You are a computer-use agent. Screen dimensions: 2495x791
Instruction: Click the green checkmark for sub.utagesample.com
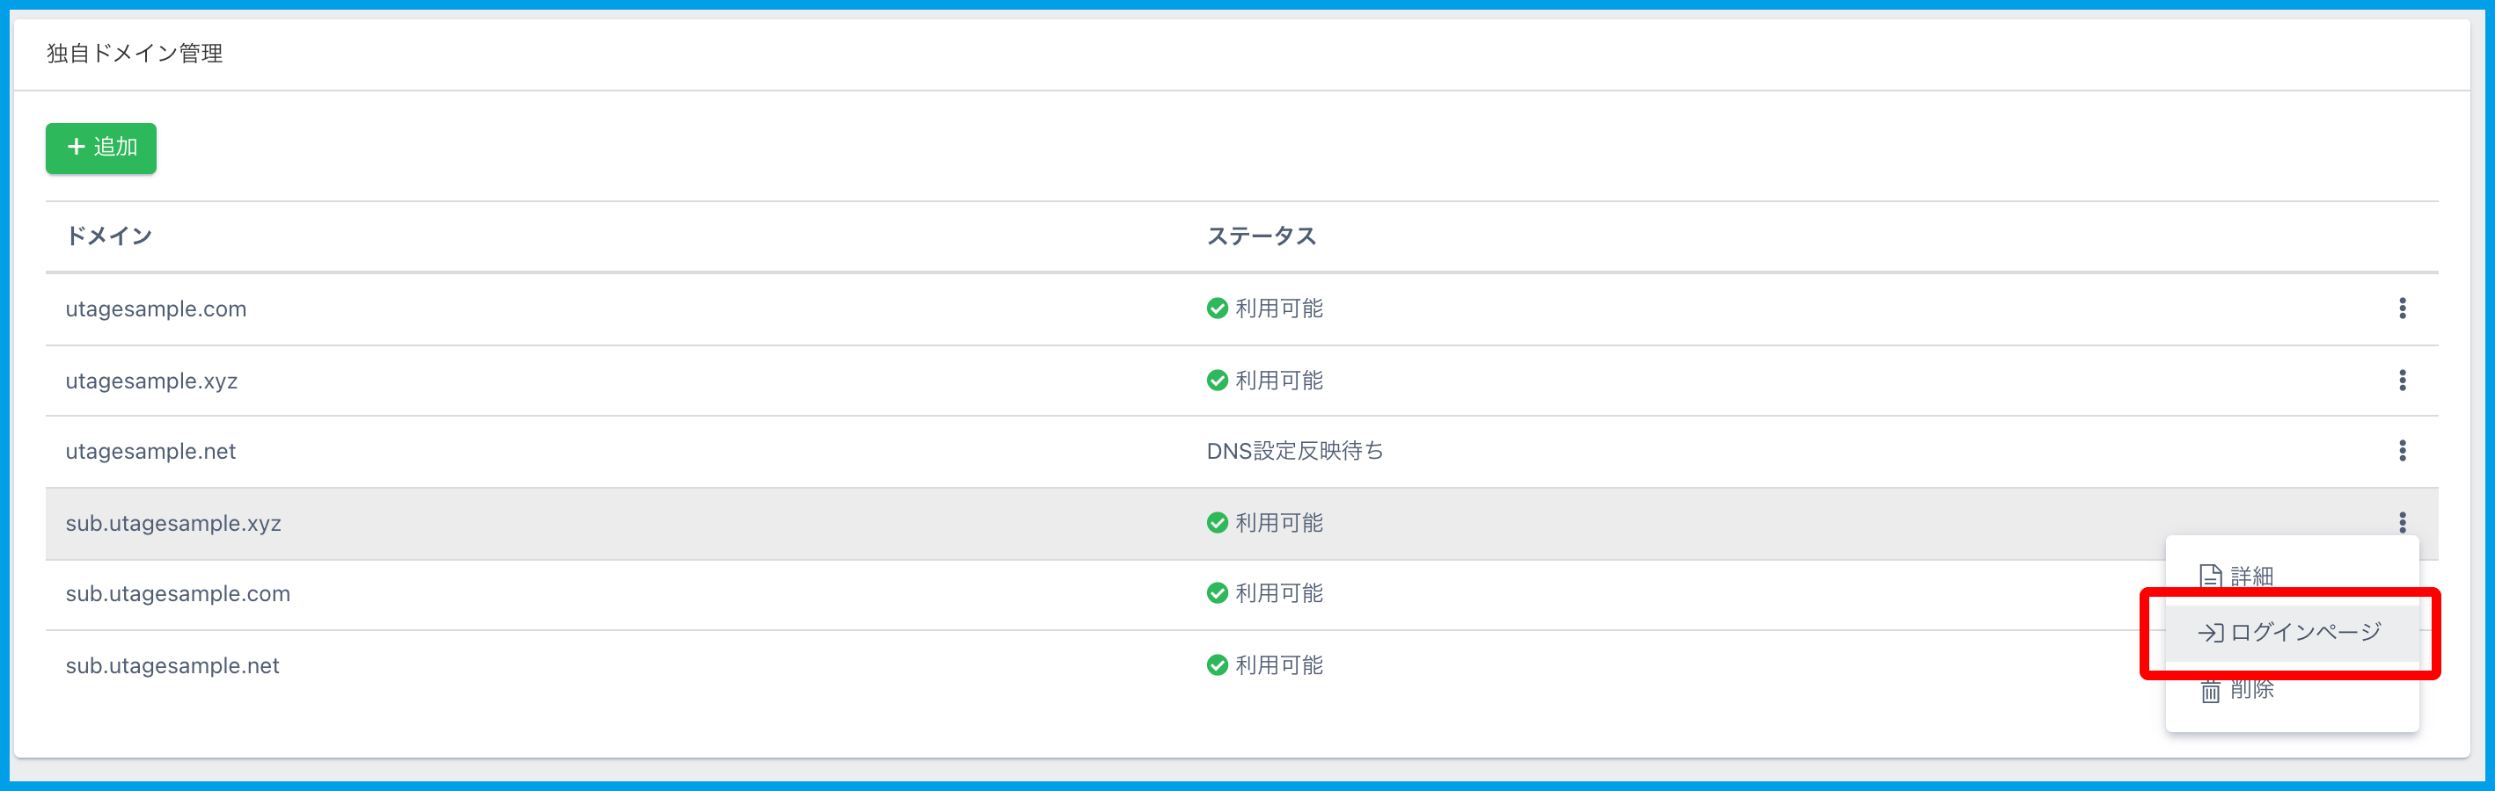1218,593
